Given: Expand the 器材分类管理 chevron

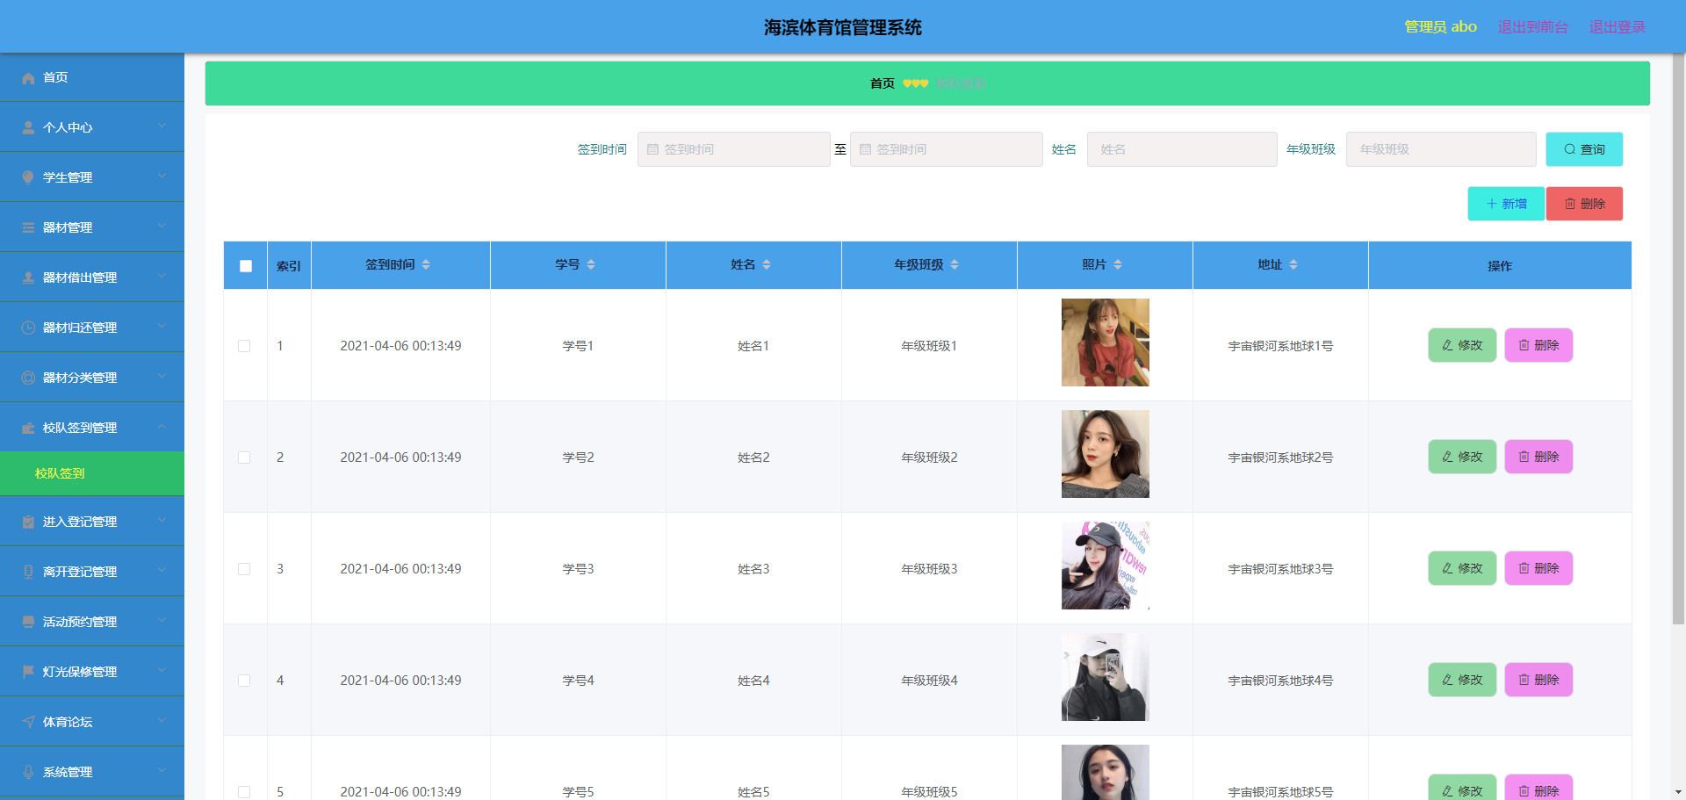Looking at the screenshot, I should click(x=162, y=377).
